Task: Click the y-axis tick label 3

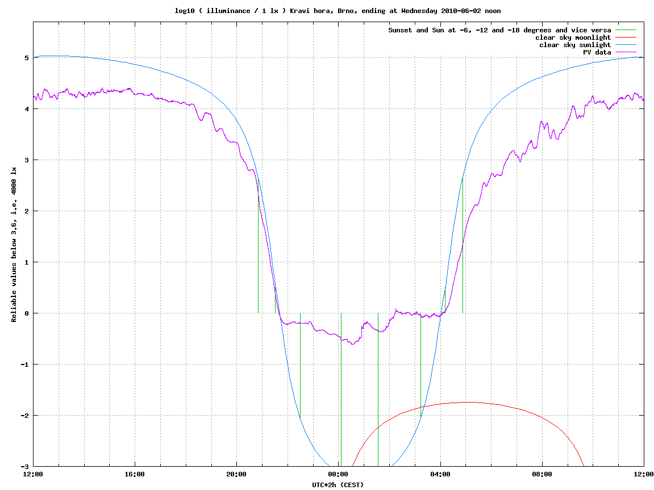Action: click(27, 160)
